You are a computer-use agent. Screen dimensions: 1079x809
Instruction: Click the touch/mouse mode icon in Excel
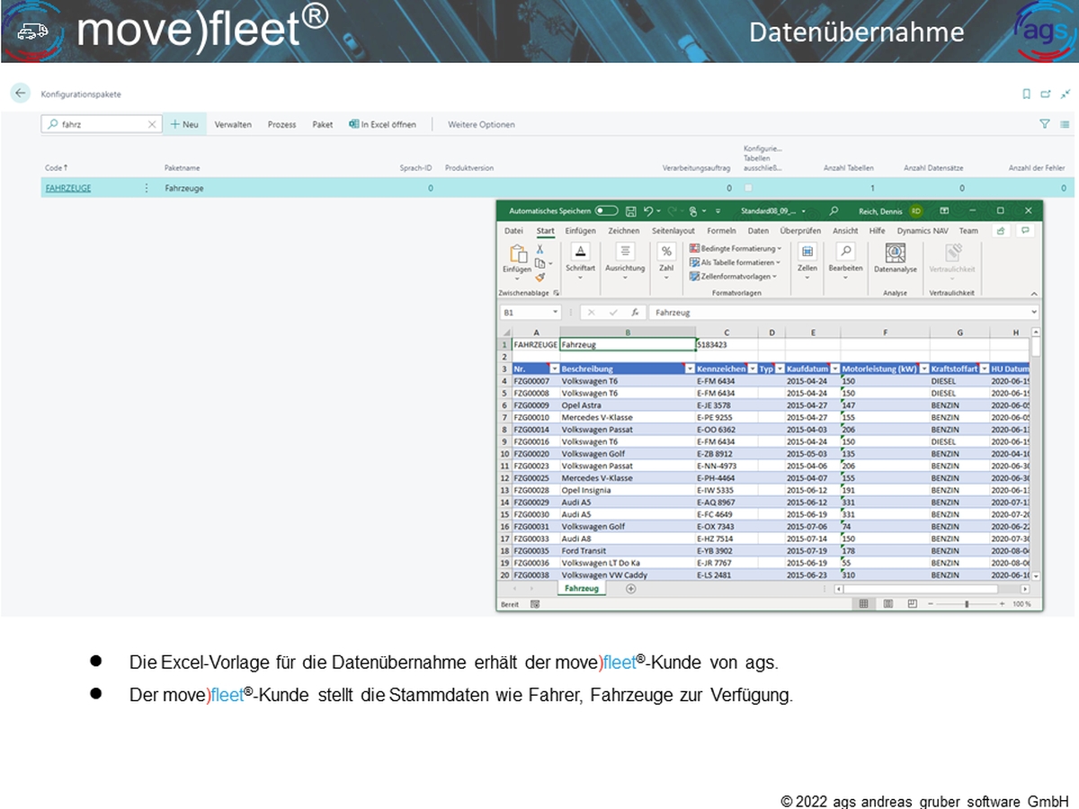692,211
